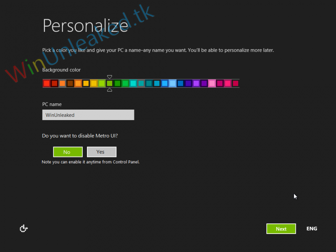The image size is (336, 252).
Task: Choose Yes to disable Metro UI
Action: [102, 152]
